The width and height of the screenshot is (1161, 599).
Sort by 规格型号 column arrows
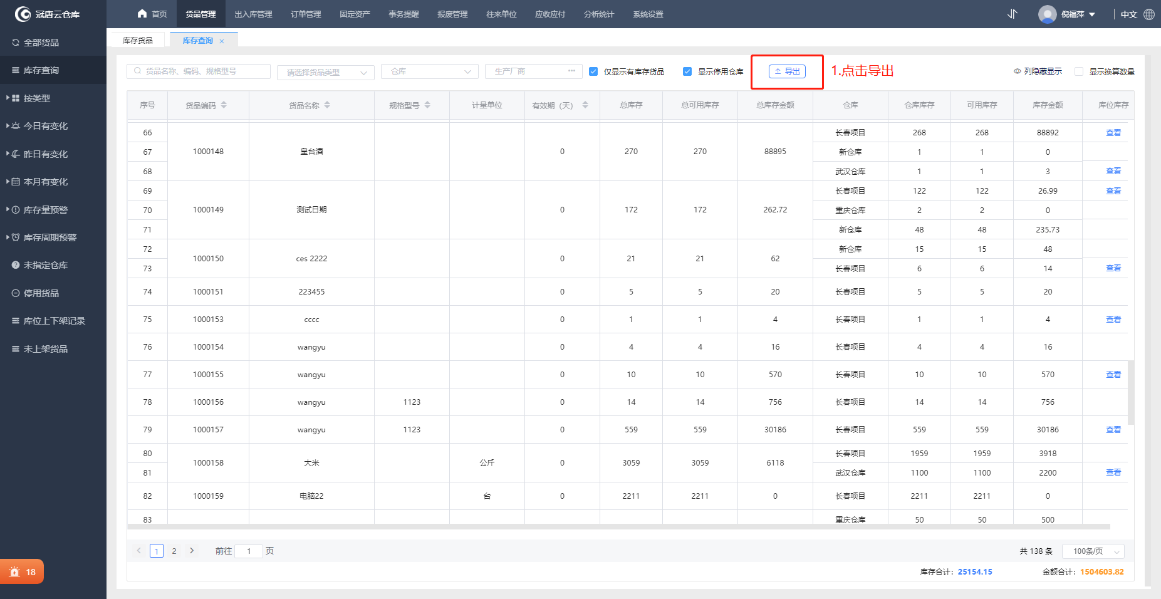coord(427,105)
